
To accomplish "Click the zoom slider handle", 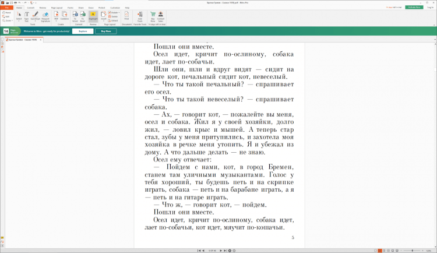I will (413, 251).
